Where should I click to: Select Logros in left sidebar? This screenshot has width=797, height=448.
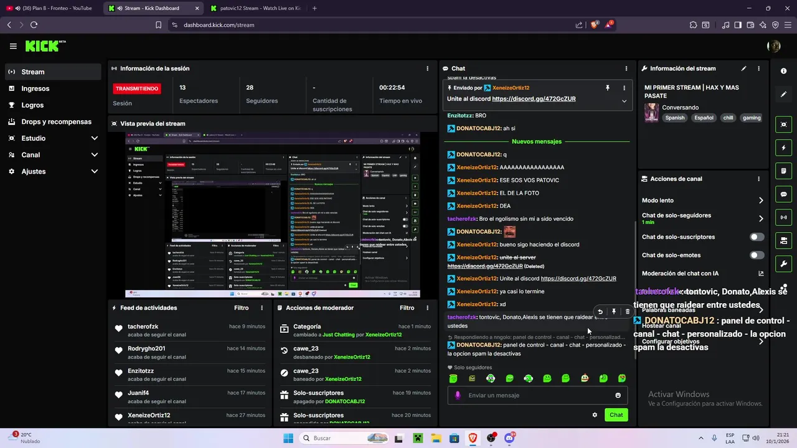pyautogui.click(x=53, y=105)
